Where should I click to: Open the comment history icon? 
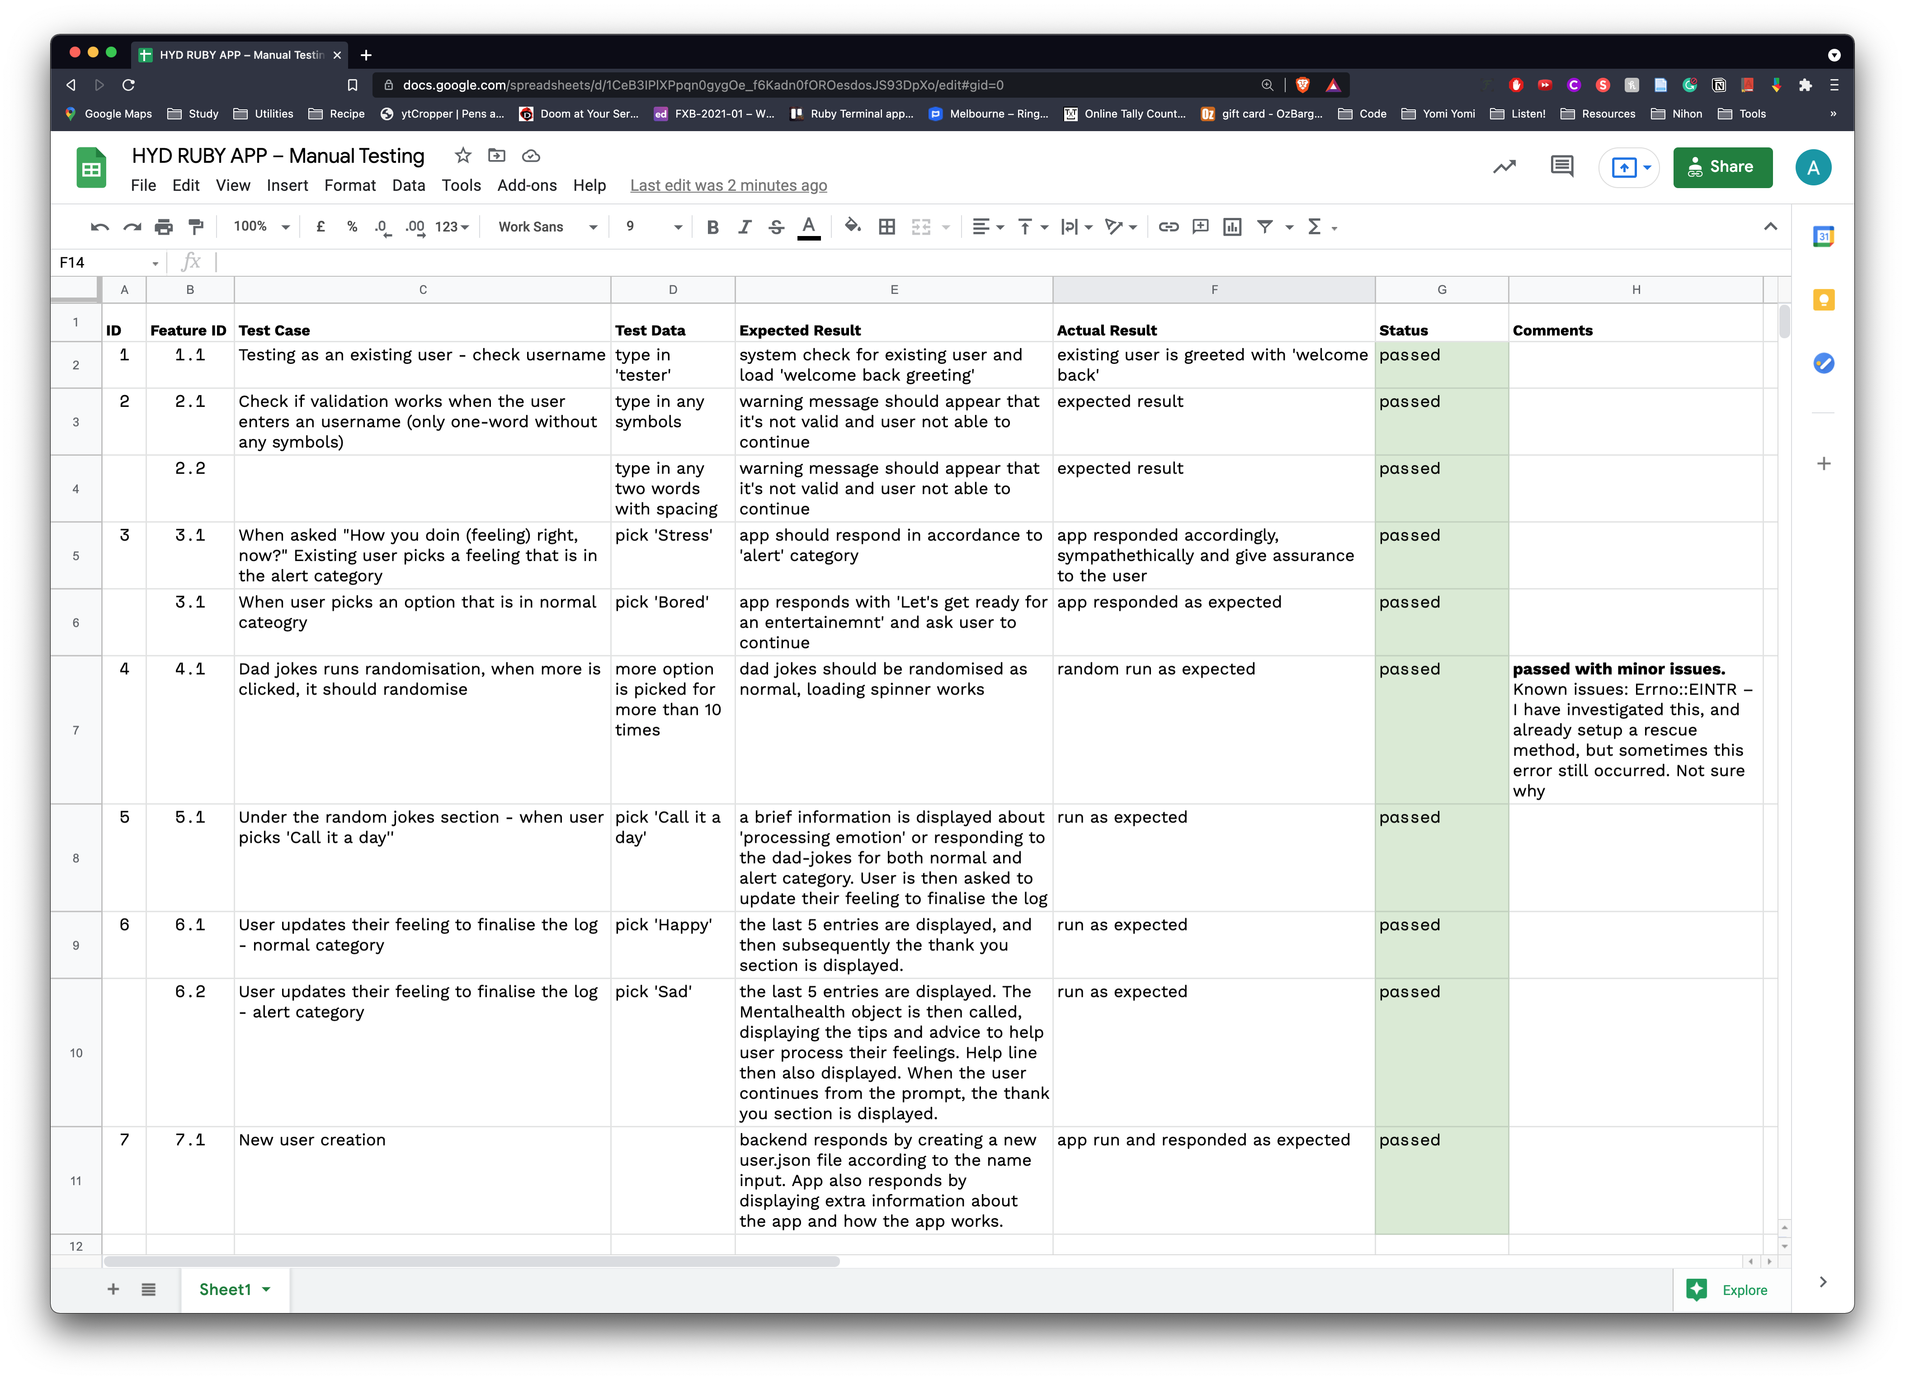coord(1561,166)
